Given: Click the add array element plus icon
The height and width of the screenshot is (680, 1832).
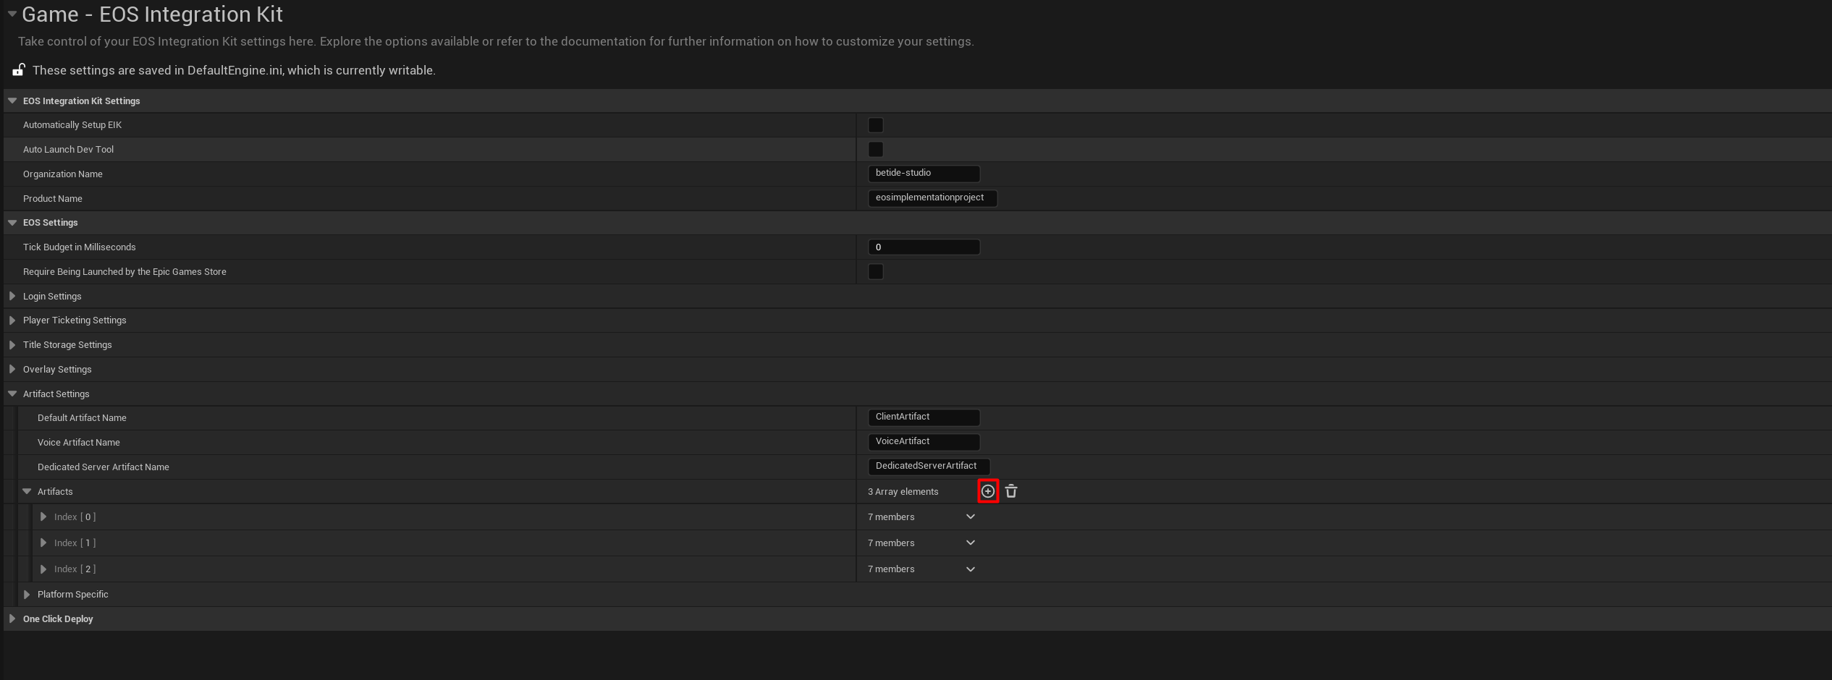Looking at the screenshot, I should pyautogui.click(x=987, y=491).
